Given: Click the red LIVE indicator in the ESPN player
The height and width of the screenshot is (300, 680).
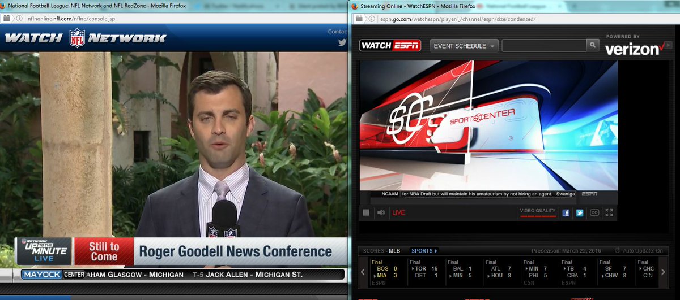Looking at the screenshot, I should (399, 213).
